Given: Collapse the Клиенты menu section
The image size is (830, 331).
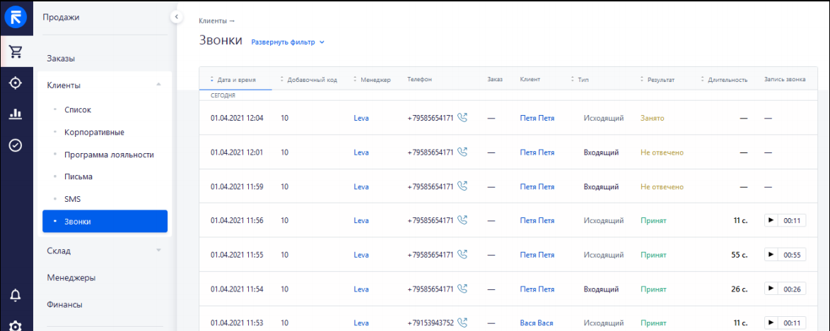Looking at the screenshot, I should [159, 85].
